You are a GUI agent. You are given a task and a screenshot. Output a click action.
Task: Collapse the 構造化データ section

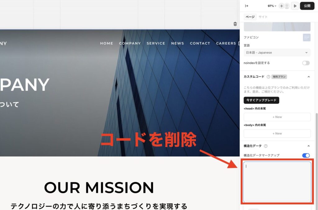pos(308,146)
